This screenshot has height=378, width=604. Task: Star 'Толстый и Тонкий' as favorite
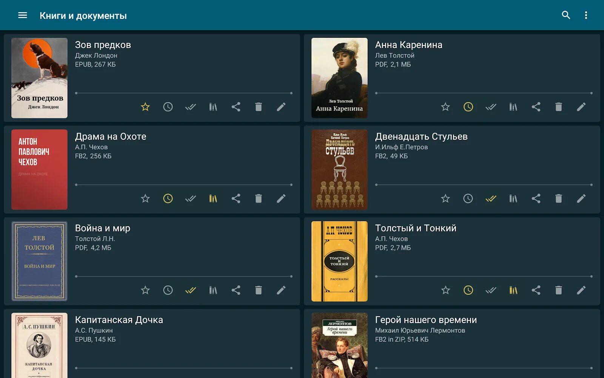point(445,290)
